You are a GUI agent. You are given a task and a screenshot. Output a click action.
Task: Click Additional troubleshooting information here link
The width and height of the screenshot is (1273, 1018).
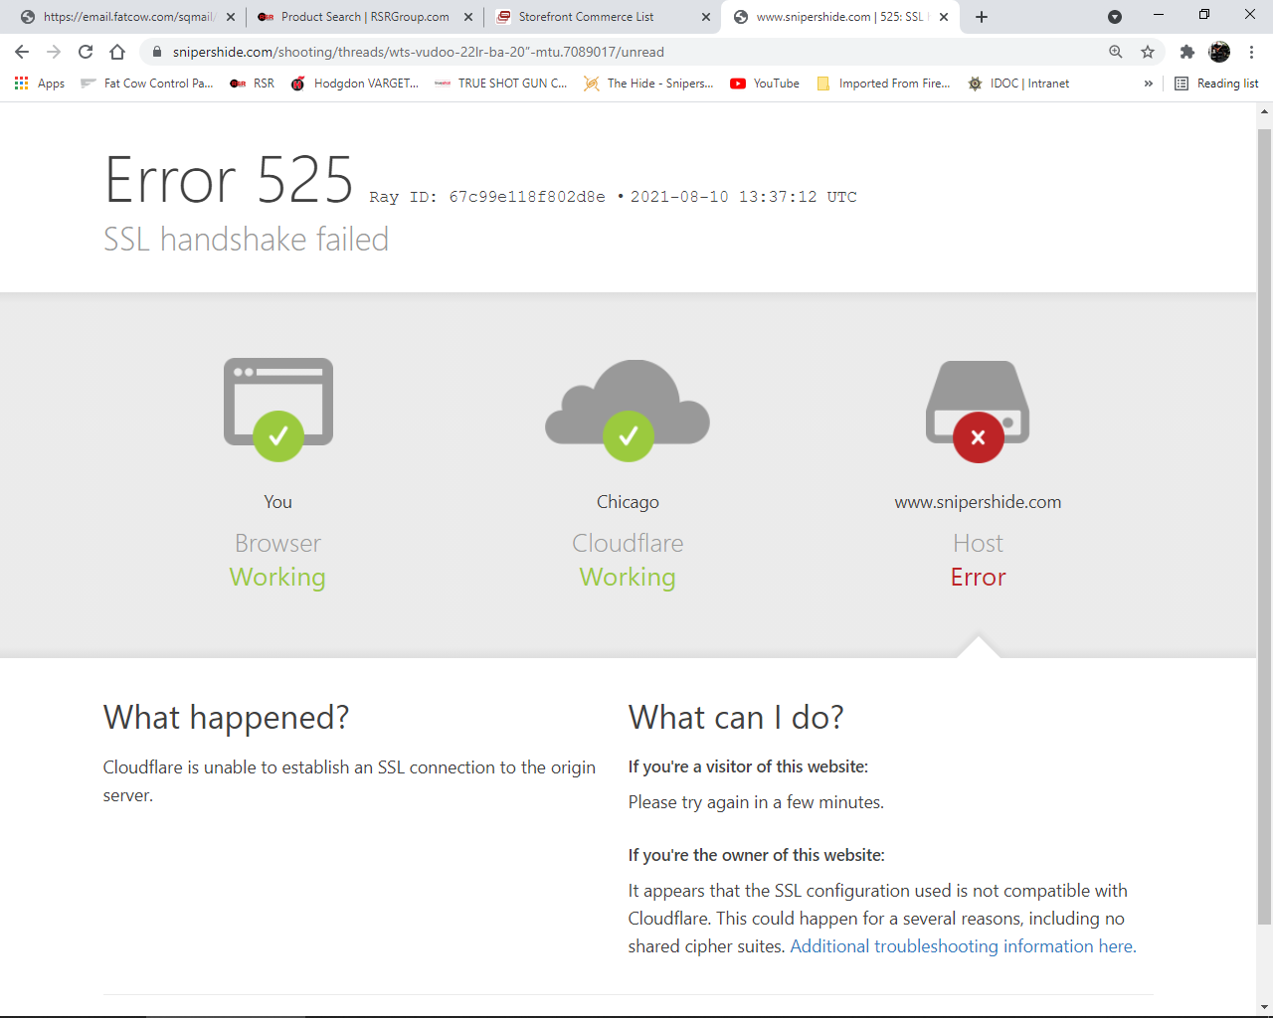(963, 946)
